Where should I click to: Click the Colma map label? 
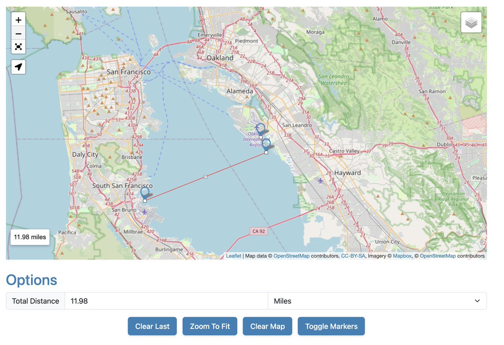click(x=94, y=166)
